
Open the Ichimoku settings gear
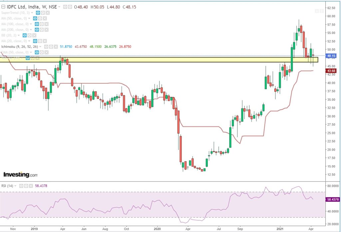pyautogui.click(x=51, y=47)
